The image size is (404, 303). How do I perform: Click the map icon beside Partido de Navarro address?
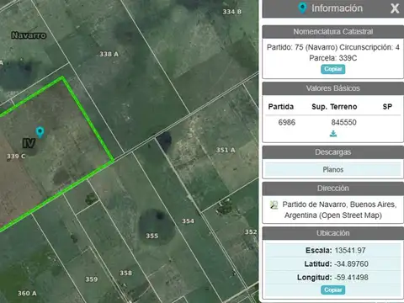click(274, 205)
